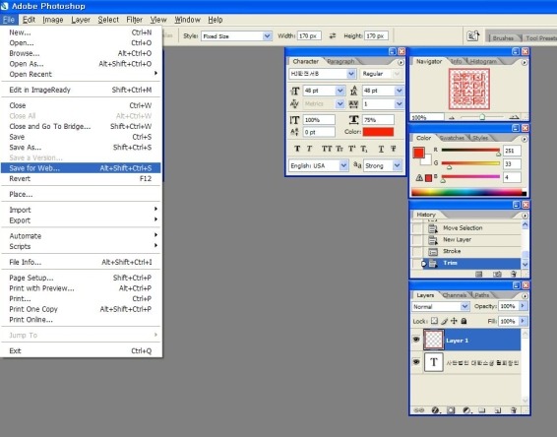Screen dimensions: 557x437
Task: Choose File Info from File menu
Action: tap(81, 262)
